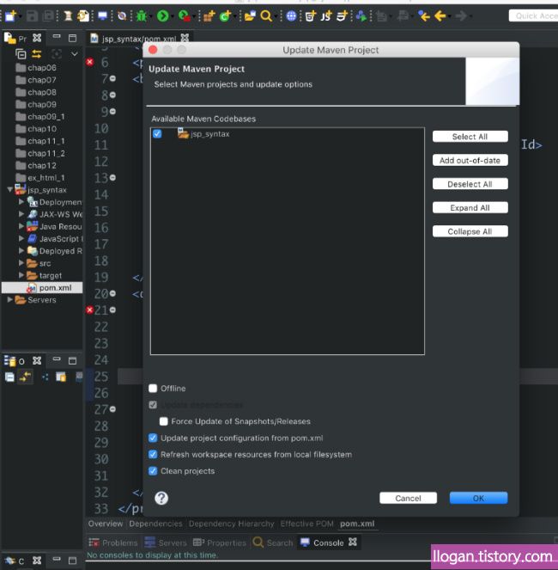
Task: Click the Forward navigation arrow icon
Action: tap(461, 16)
